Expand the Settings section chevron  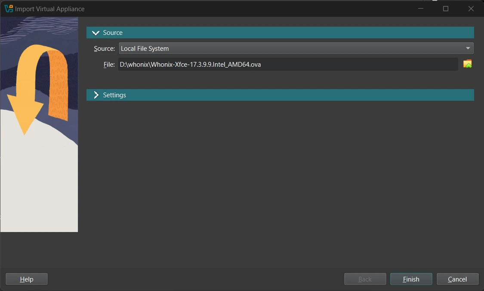coord(96,95)
